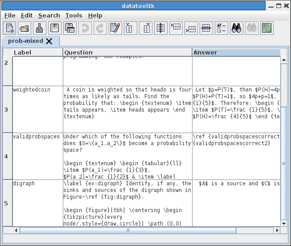Save the database with the floppy icon

[x=55, y=28]
